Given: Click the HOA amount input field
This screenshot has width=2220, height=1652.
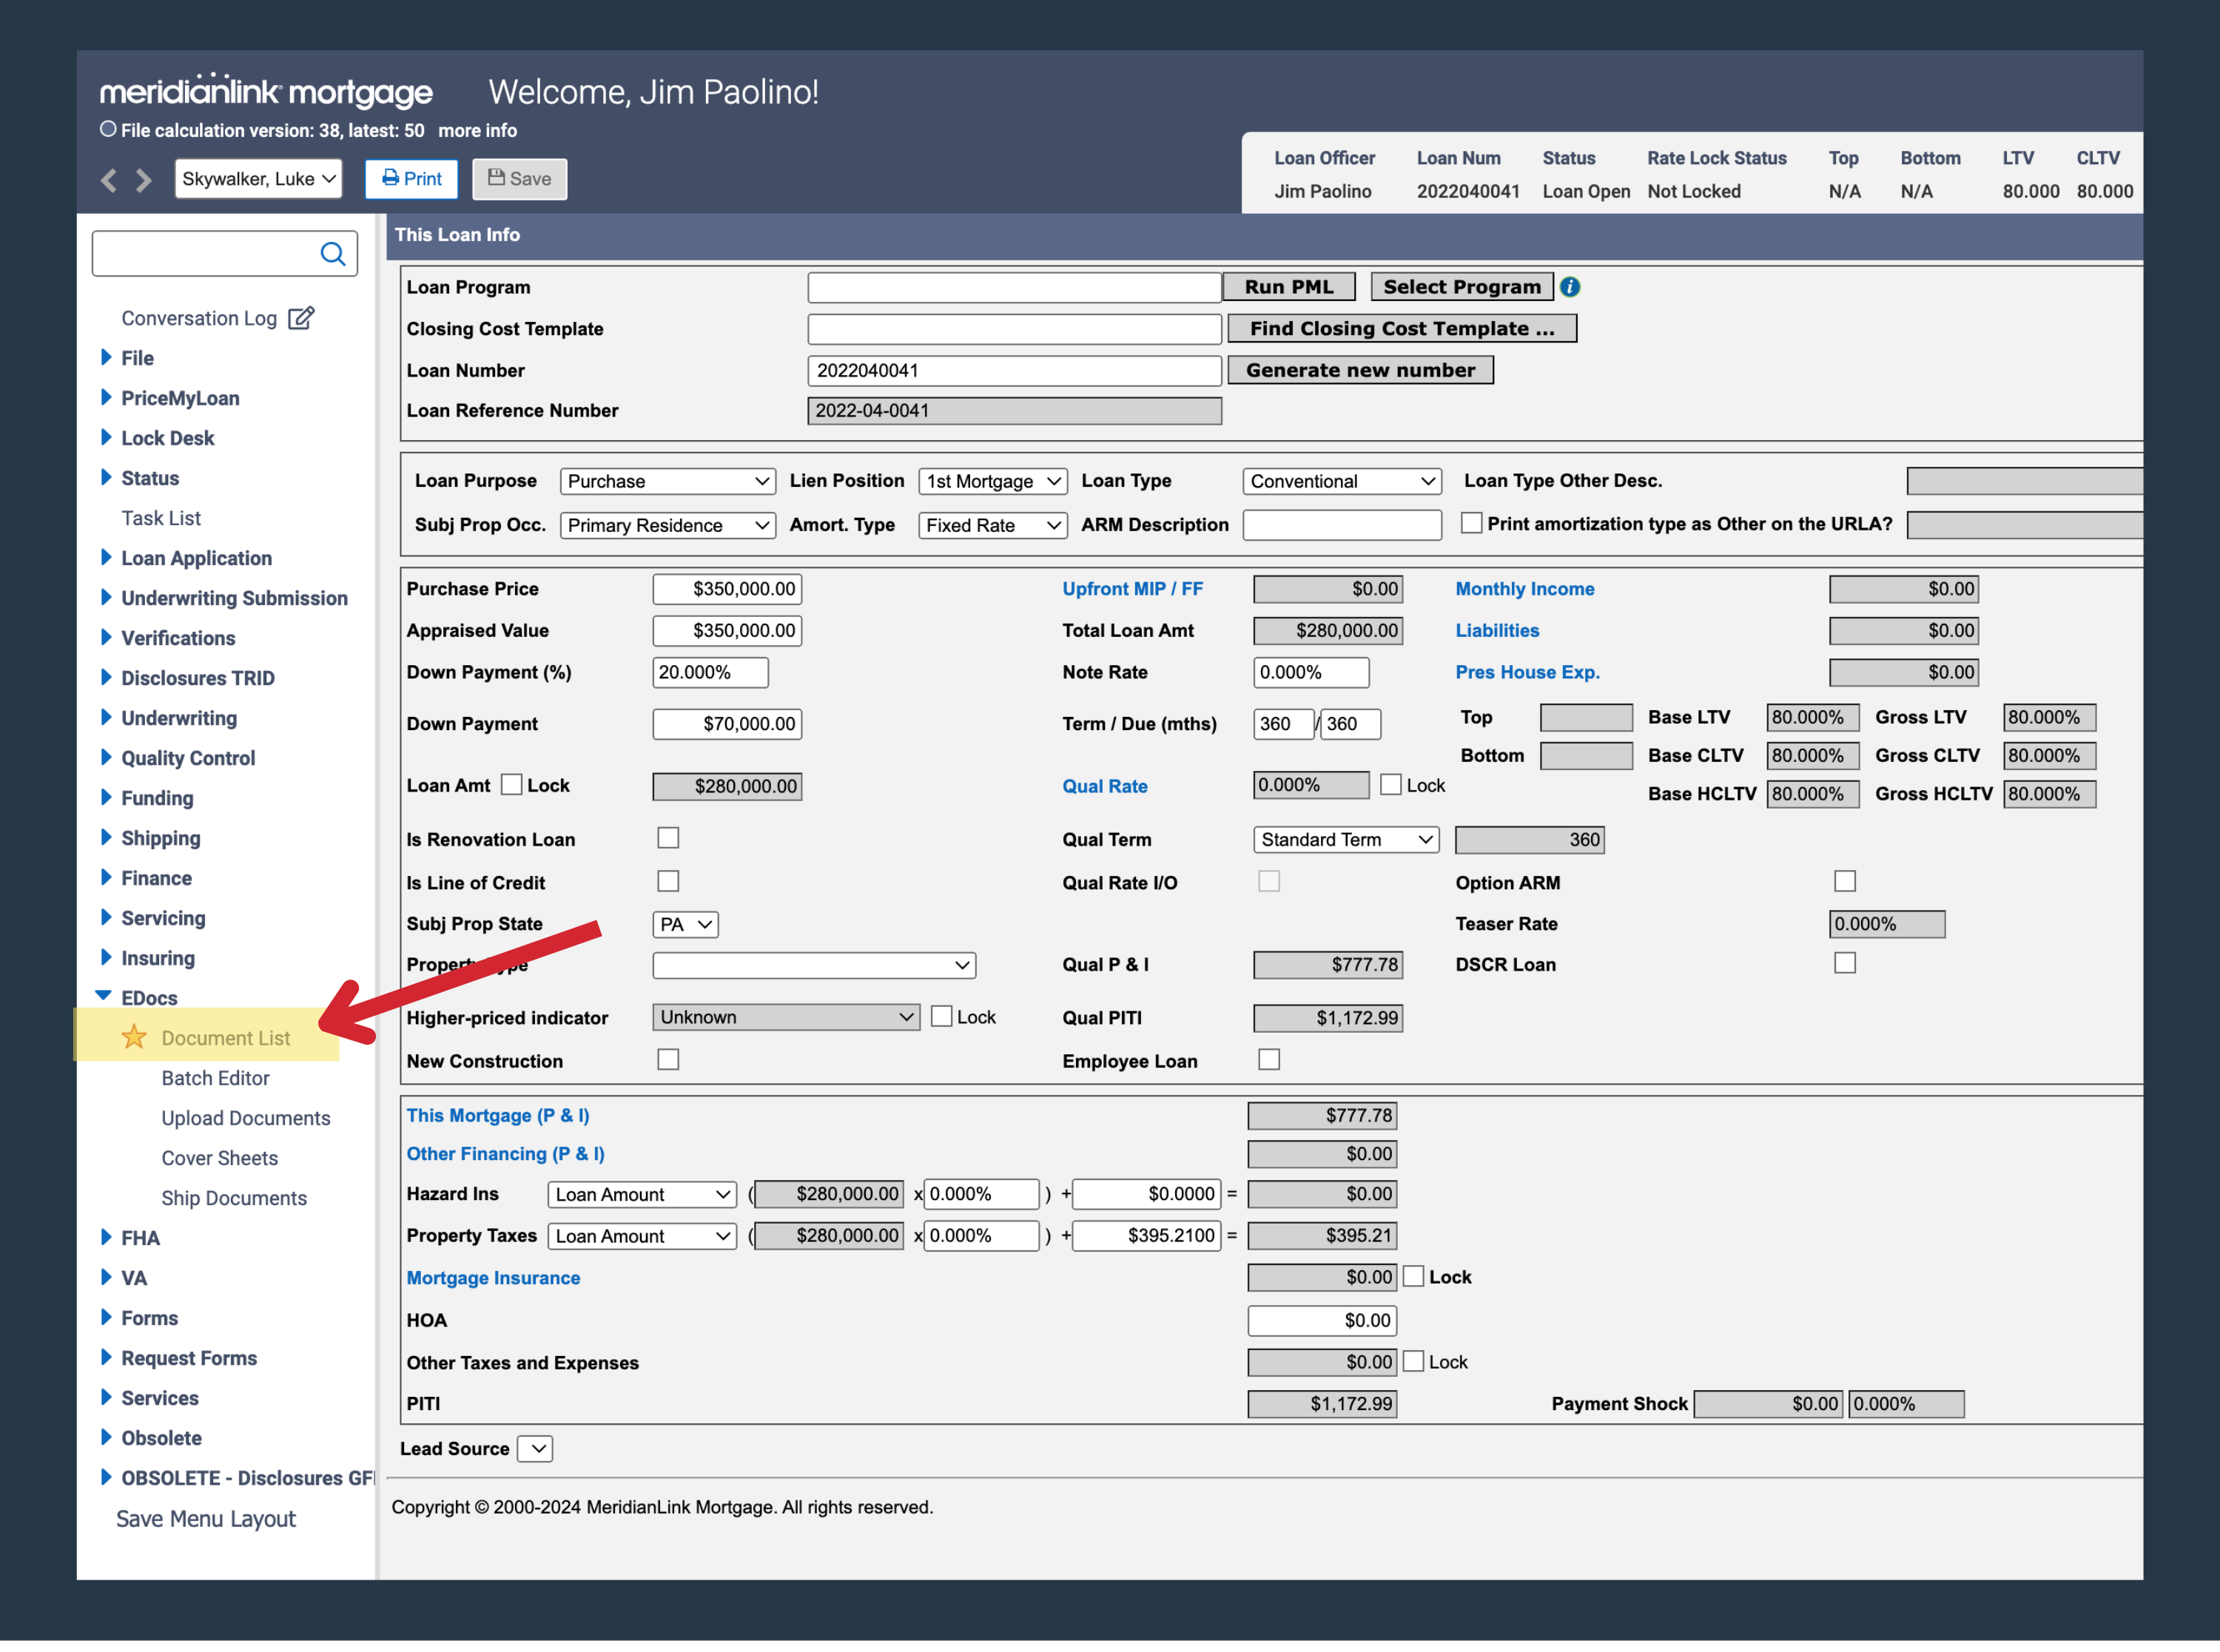Looking at the screenshot, I should click(x=1322, y=1320).
